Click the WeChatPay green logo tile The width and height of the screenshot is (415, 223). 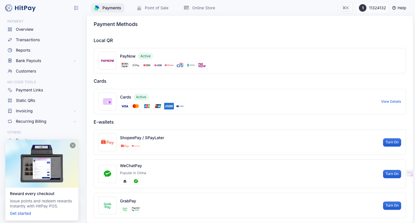(107, 174)
